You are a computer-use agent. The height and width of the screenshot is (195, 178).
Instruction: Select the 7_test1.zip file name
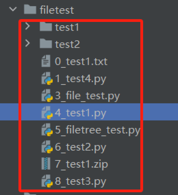point(81,165)
